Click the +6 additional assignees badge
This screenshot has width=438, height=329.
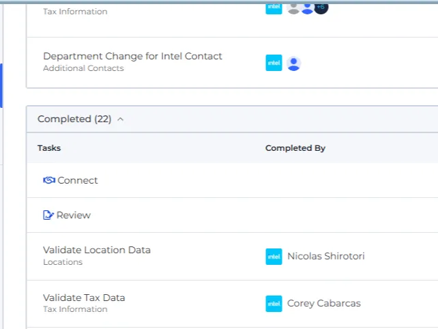tap(321, 8)
